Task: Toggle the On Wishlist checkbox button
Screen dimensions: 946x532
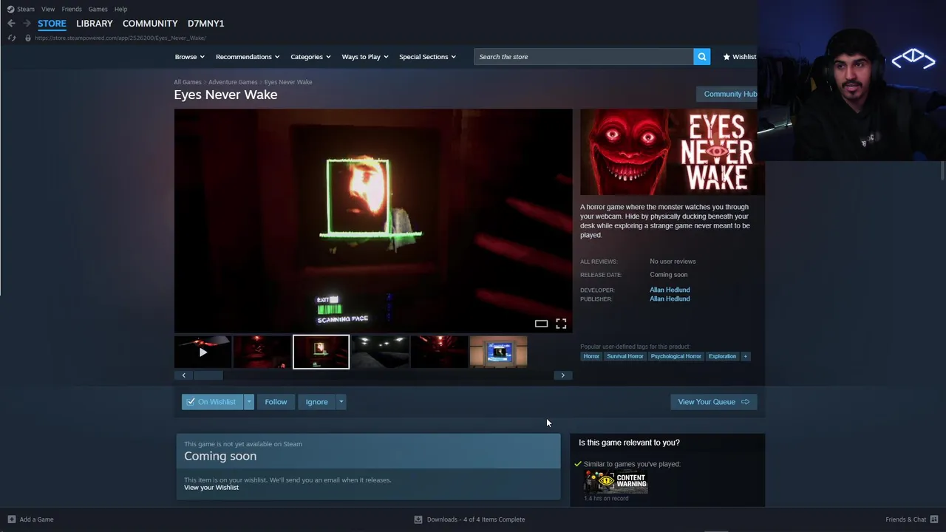Action: 213,402
